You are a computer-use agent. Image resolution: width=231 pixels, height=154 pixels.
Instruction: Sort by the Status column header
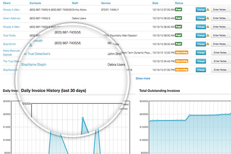179,3
